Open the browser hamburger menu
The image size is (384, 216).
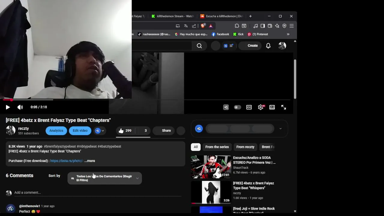coord(292,26)
